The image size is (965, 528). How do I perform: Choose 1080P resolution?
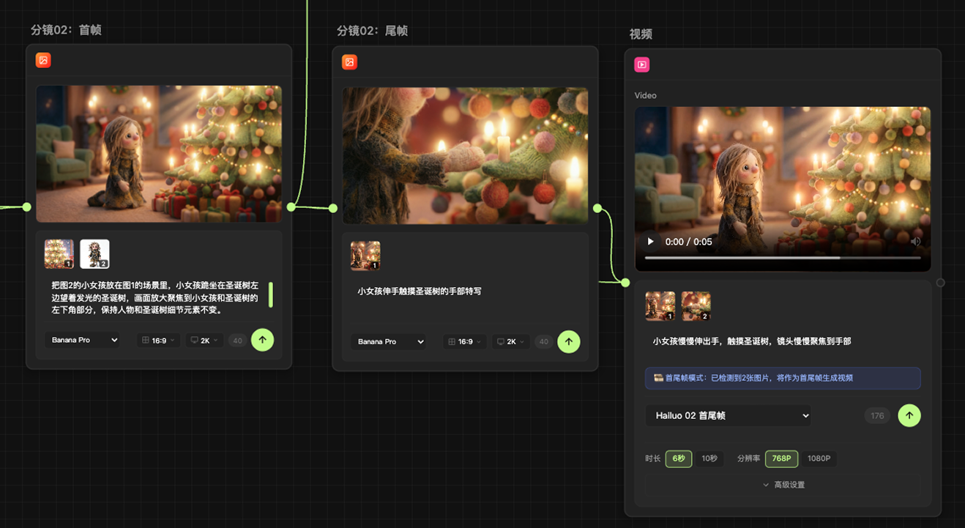coord(819,458)
